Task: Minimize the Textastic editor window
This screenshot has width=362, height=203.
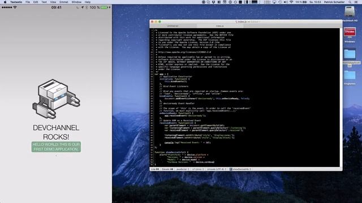Action: (x=156, y=21)
